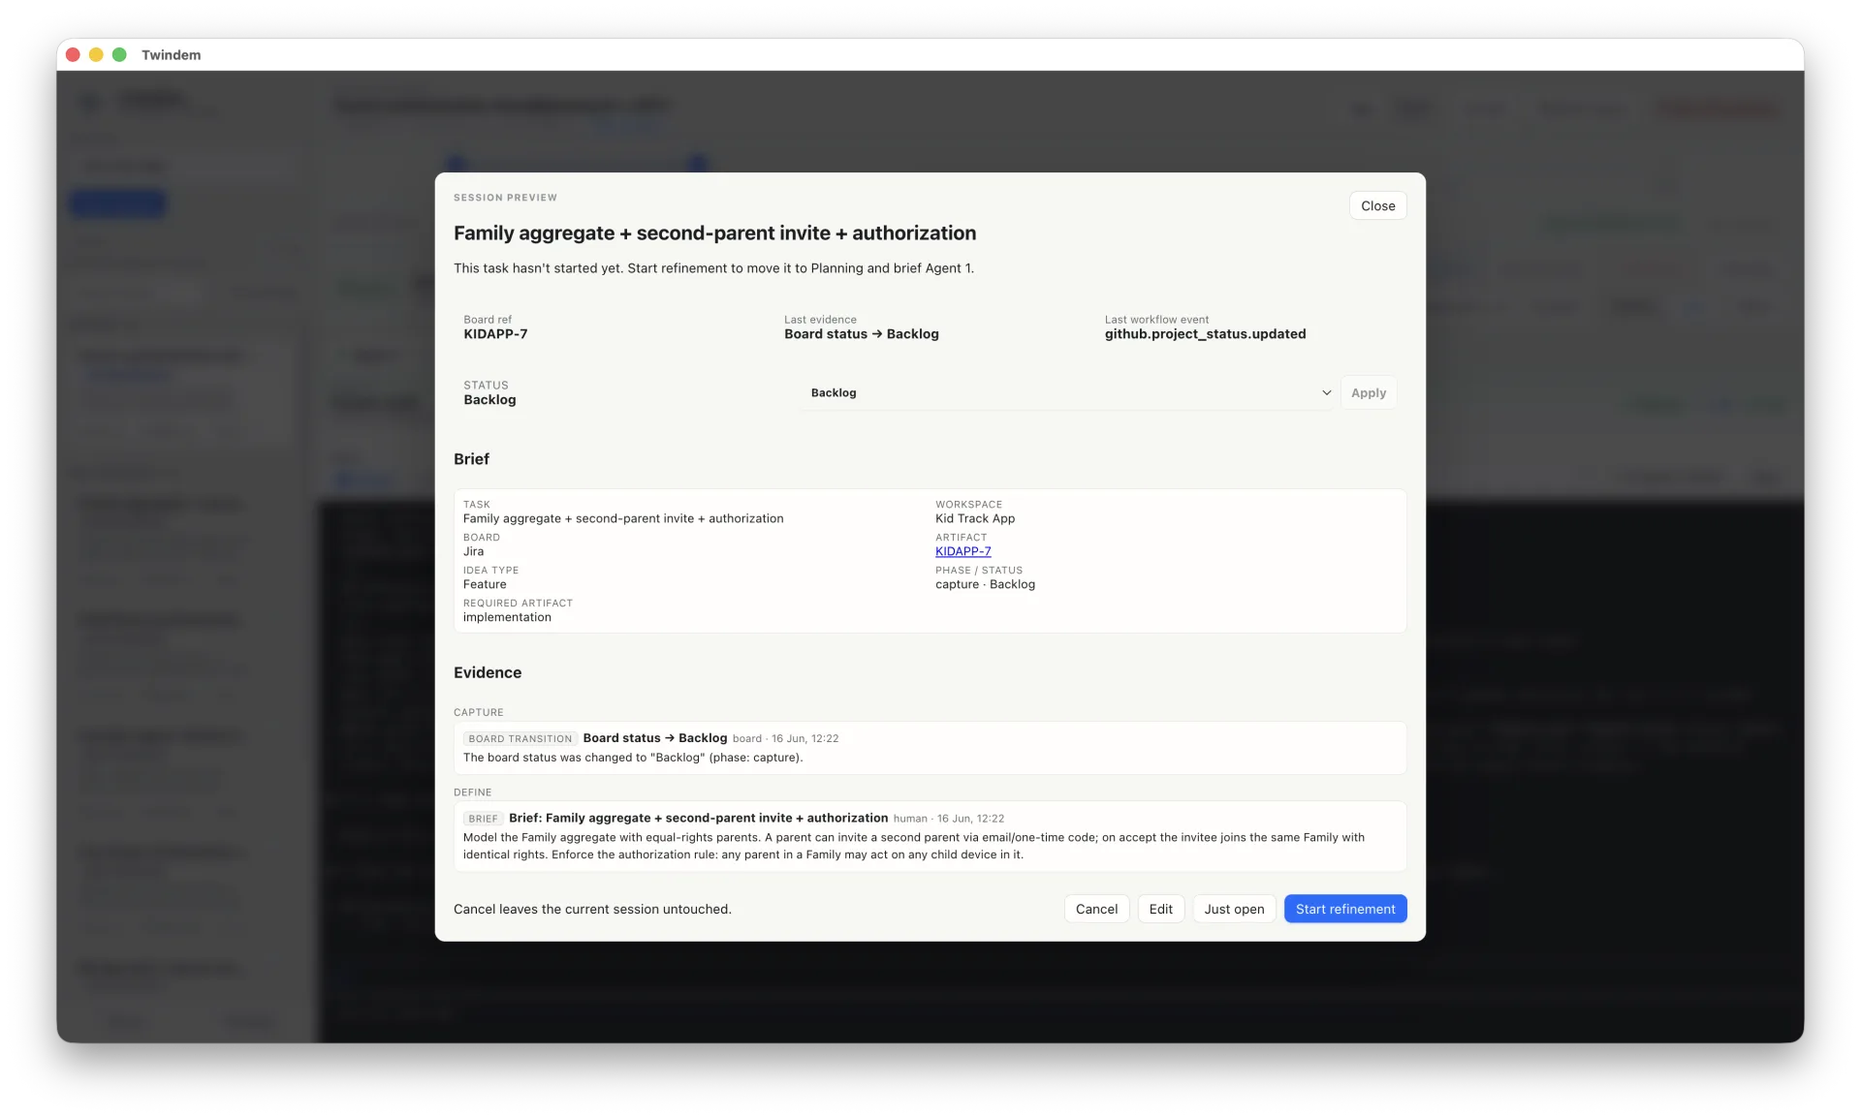1861x1118 pixels.
Task: Select the dialog title Family aggregate heading
Action: tap(714, 233)
